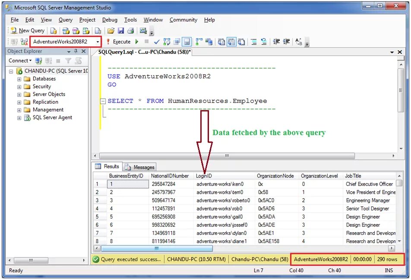The height and width of the screenshot is (280, 411).
Task: Expand the Databases folder
Action: [x=19, y=79]
